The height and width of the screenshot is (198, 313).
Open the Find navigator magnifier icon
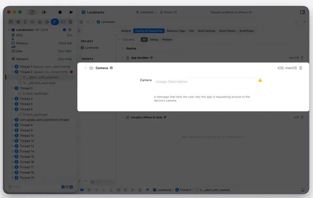(33, 22)
